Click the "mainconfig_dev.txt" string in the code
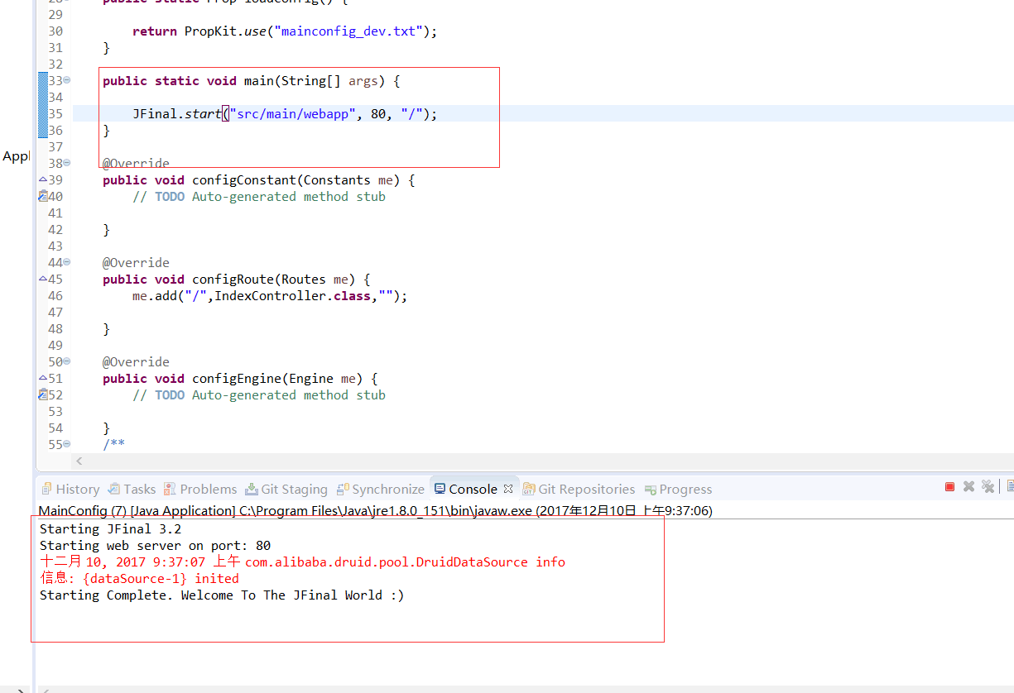Image resolution: width=1014 pixels, height=693 pixels. pyautogui.click(x=348, y=31)
